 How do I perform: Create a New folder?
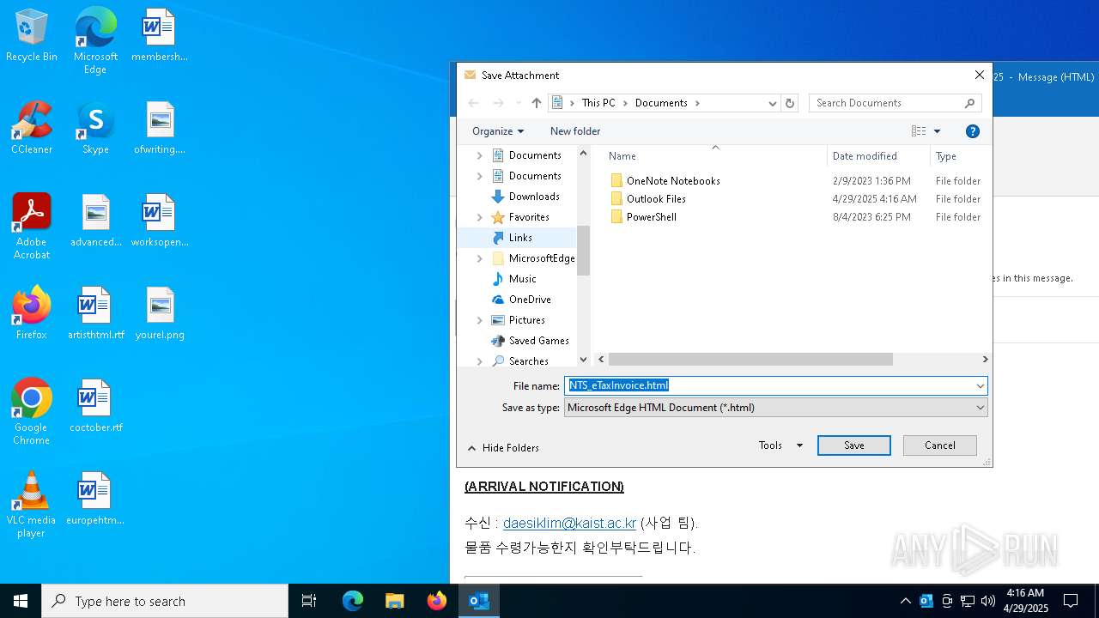pos(575,131)
